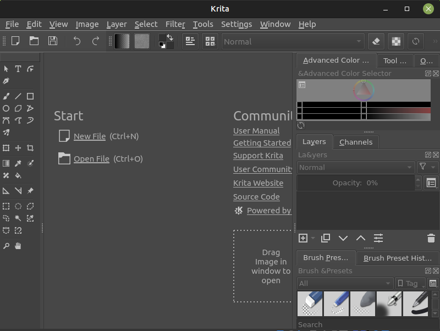Select the Fill bucket tool
Screen dimensions: 440x331
click(18, 175)
